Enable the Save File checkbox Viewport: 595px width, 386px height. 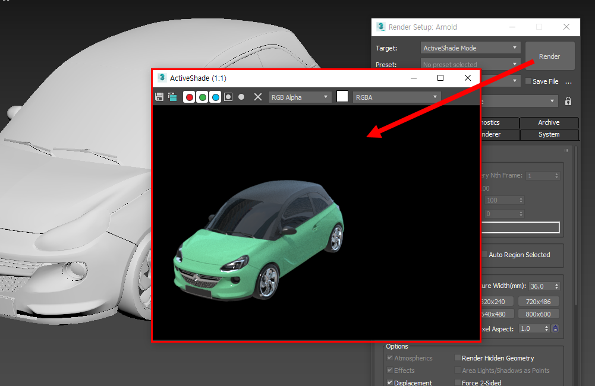point(528,81)
